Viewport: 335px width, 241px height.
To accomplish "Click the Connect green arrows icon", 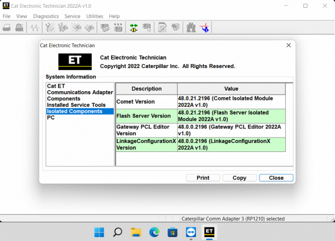I will pyautogui.click(x=134, y=27).
